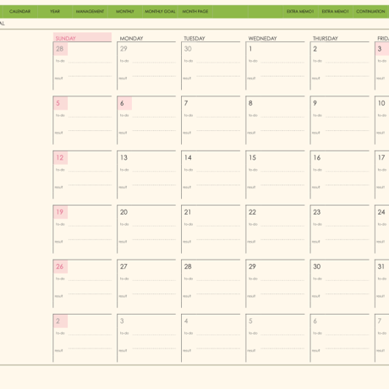Image resolution: width=389 pixels, height=389 pixels.
Task: Go to the MANAGEMENT tab
Action: (x=90, y=12)
